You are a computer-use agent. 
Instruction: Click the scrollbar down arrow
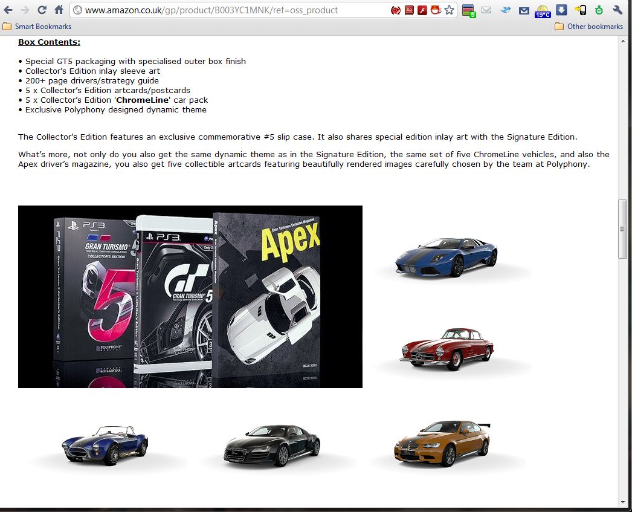623,502
